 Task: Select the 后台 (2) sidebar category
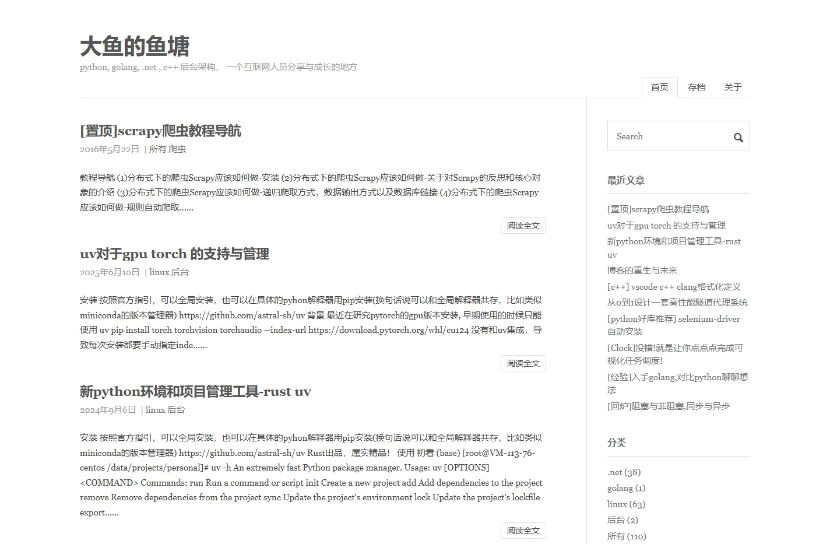click(622, 520)
